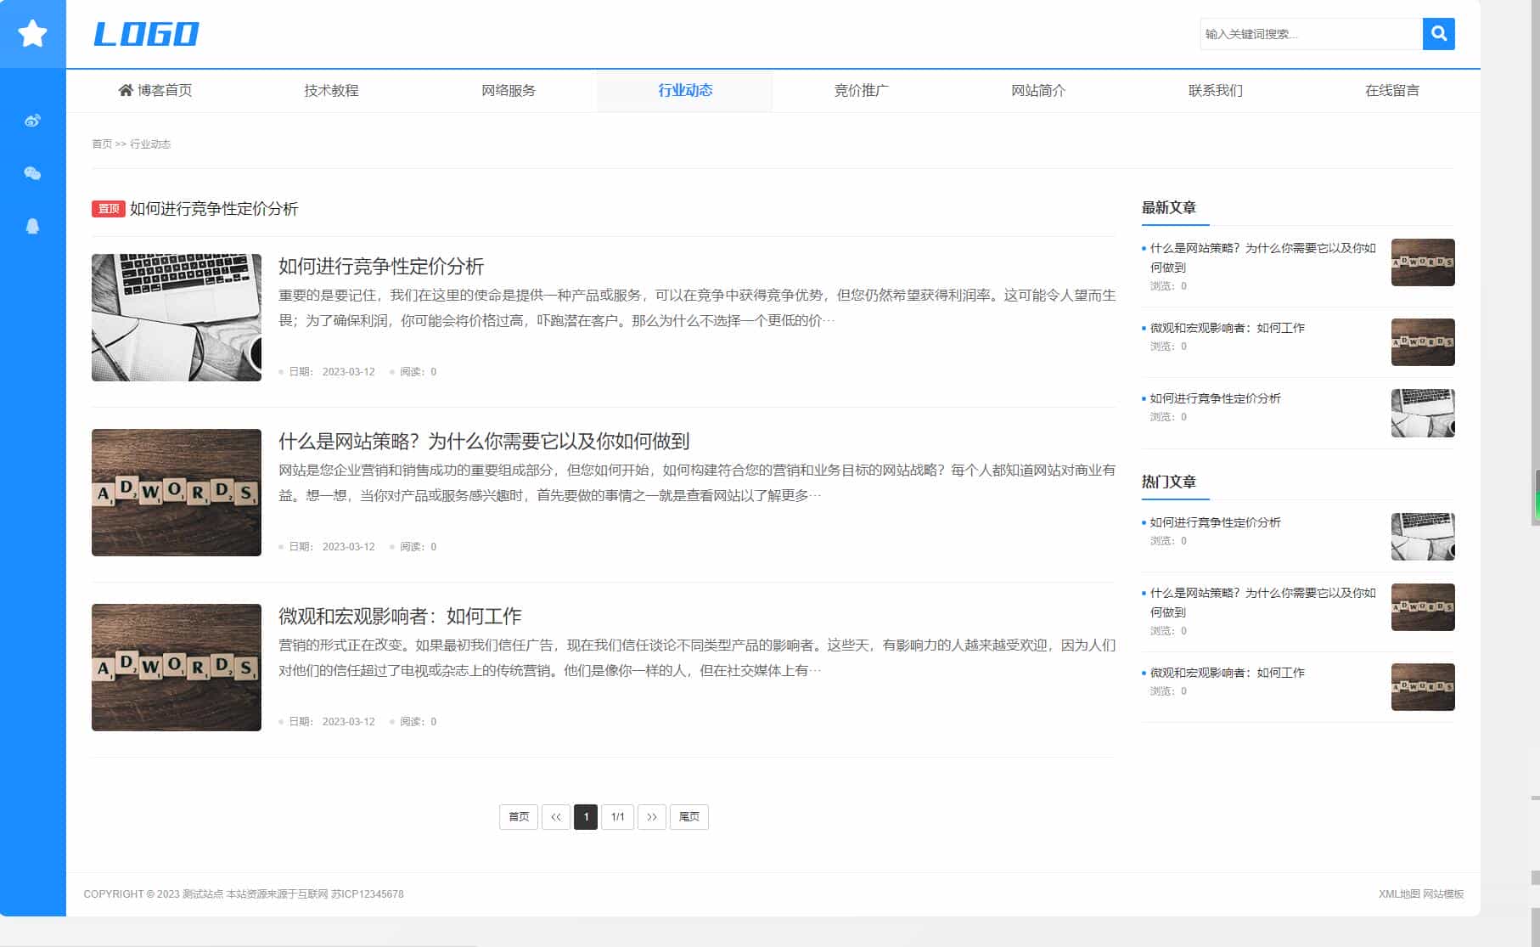Select 行业动态 navigation item
The width and height of the screenshot is (1540, 947).
(685, 90)
